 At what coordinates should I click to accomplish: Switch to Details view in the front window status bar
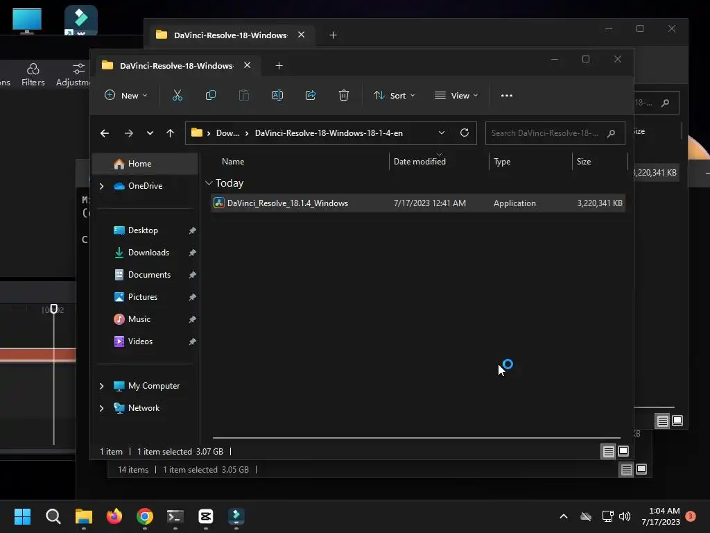[x=608, y=451]
